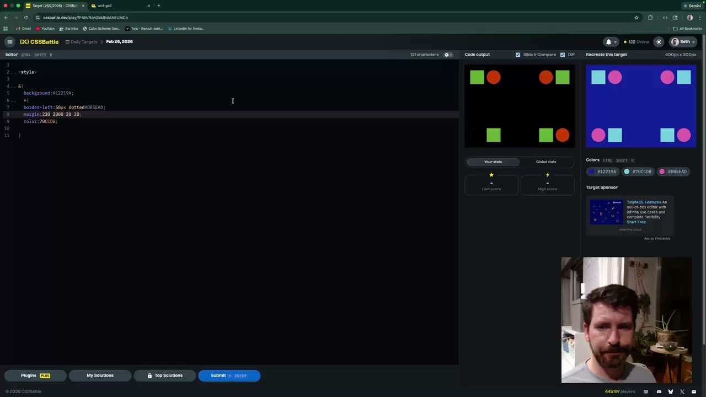Click the Feb 26, 2026 breadcrumb

tap(119, 42)
